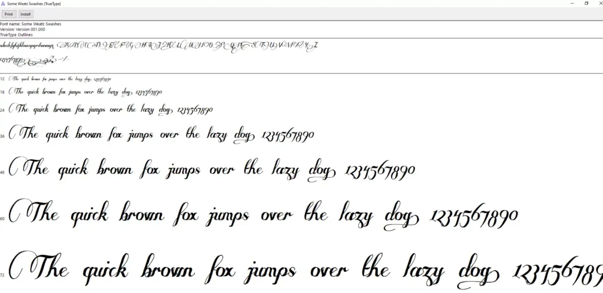Screen dimensions: 603x293
Task: Click the font viewer app icon in title bar
Action: coord(3,4)
